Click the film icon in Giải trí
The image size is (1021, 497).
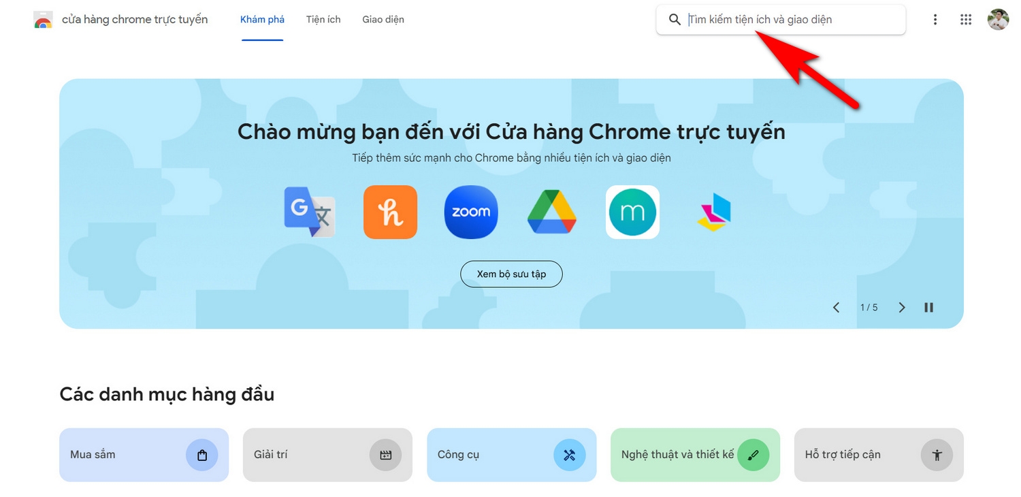coord(386,455)
